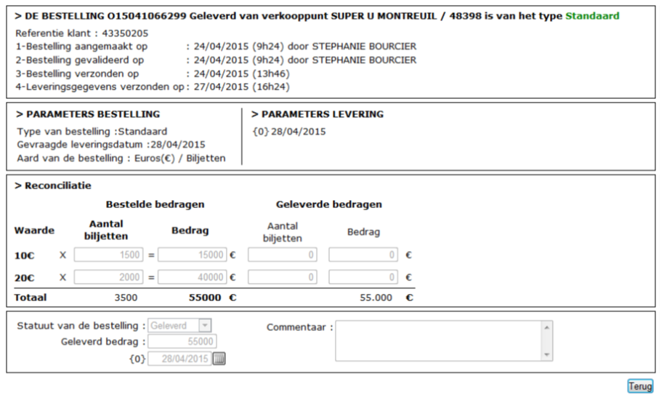Click the Terug button

click(x=640, y=386)
